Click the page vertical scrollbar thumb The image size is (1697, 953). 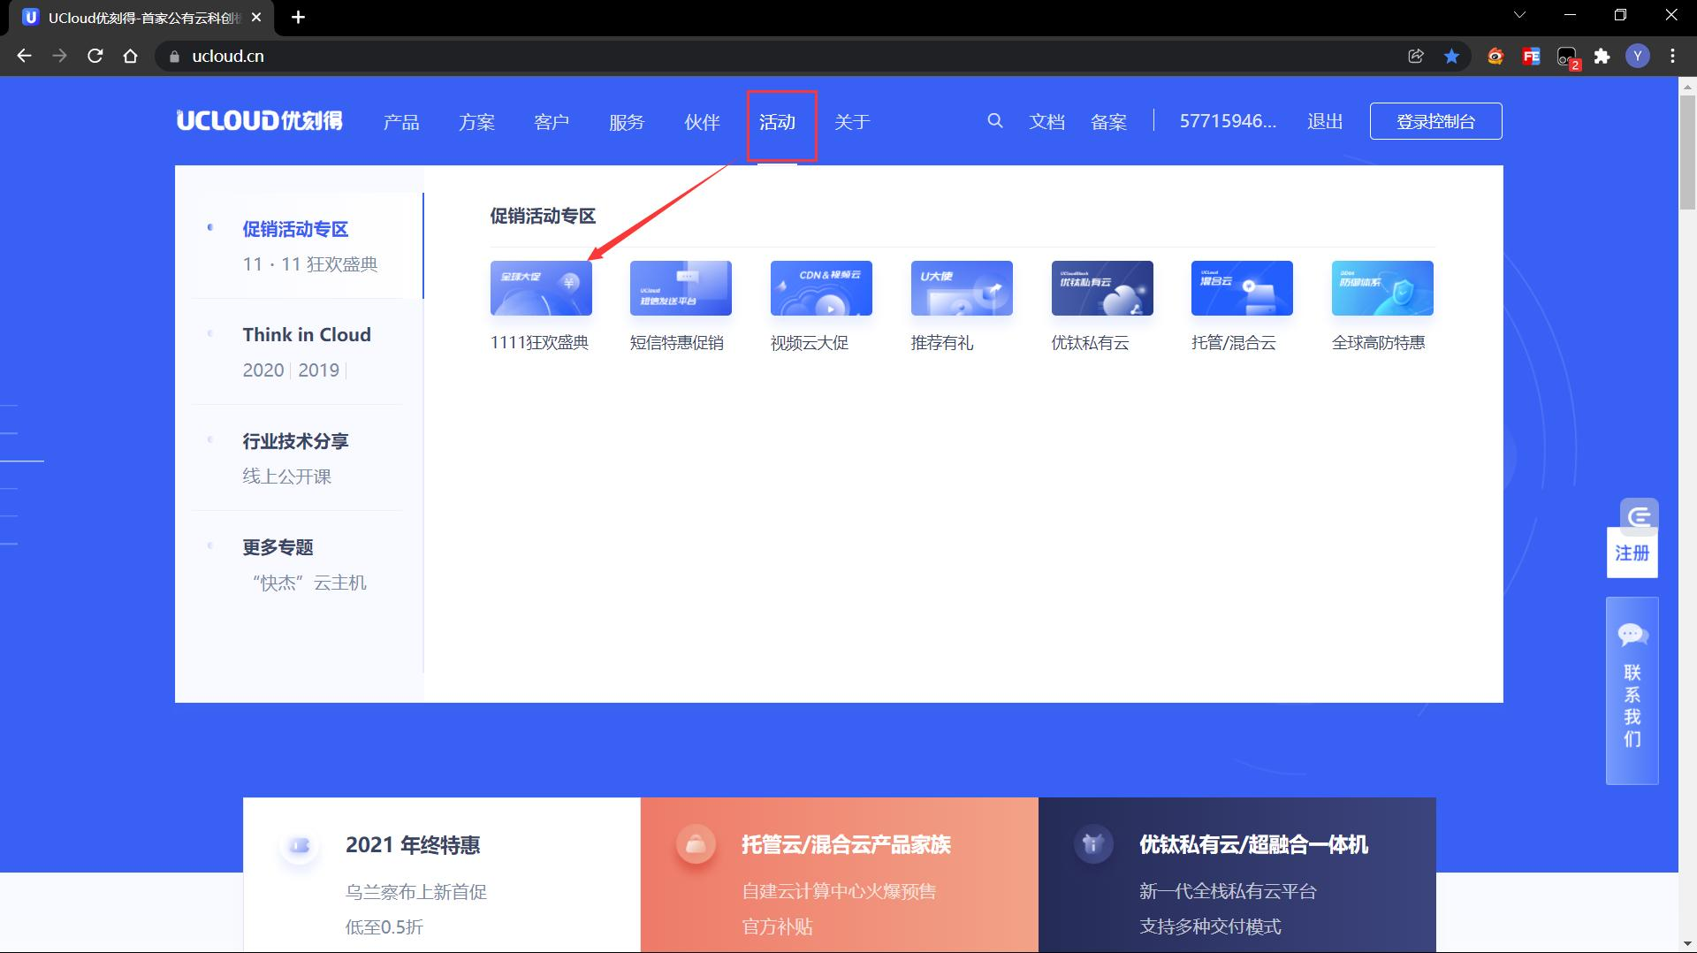click(1687, 152)
